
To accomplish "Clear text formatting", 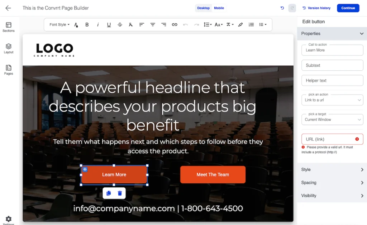I will (x=130, y=24).
